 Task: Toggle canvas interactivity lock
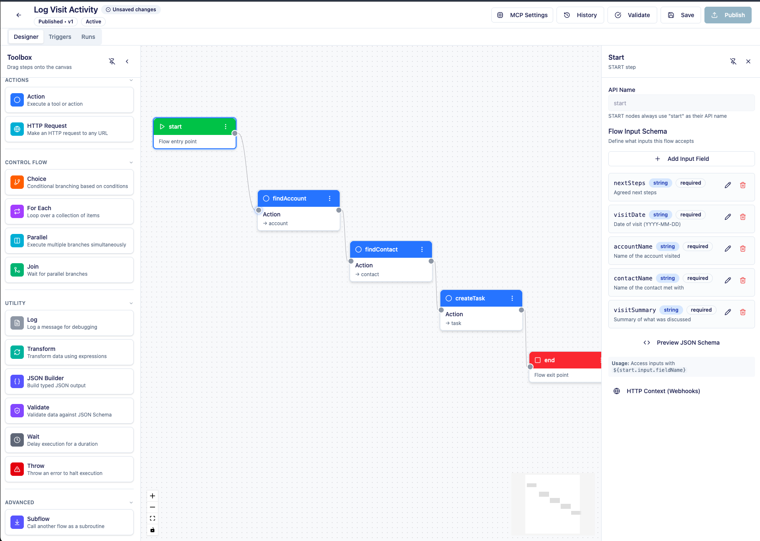click(x=153, y=530)
